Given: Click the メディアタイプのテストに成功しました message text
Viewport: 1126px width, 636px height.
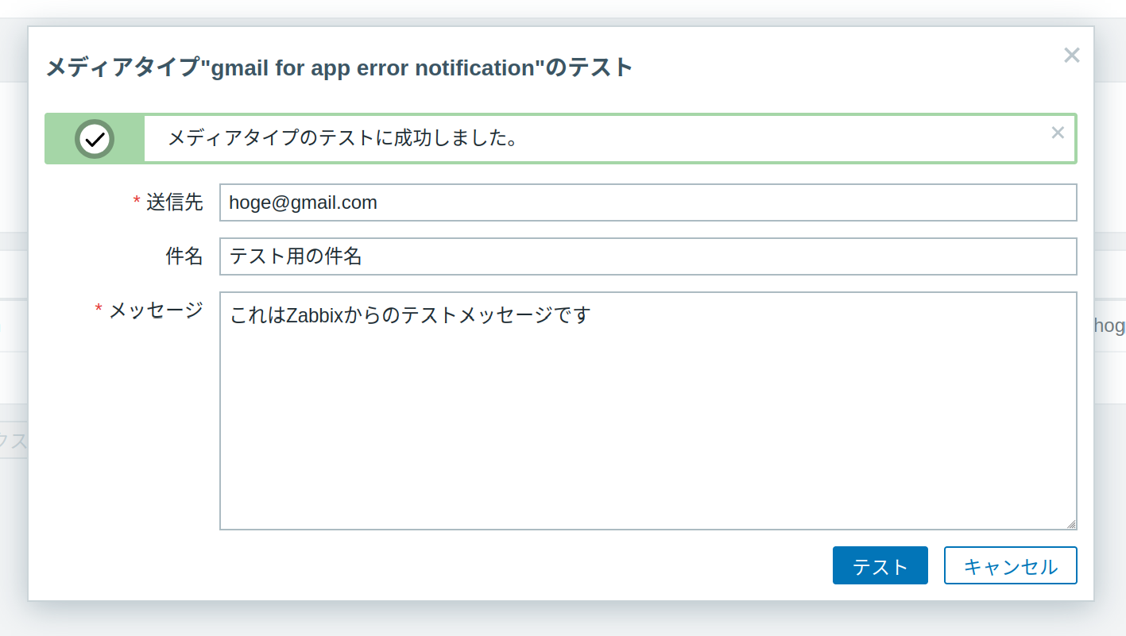Looking at the screenshot, I should 343,138.
